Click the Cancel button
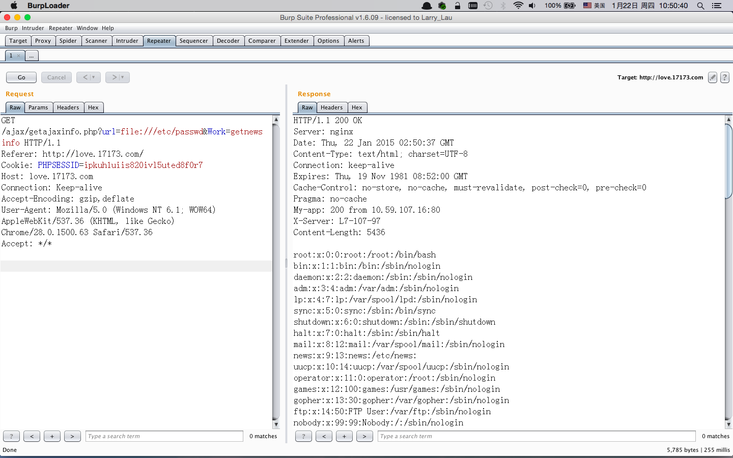733x458 pixels. tap(57, 77)
